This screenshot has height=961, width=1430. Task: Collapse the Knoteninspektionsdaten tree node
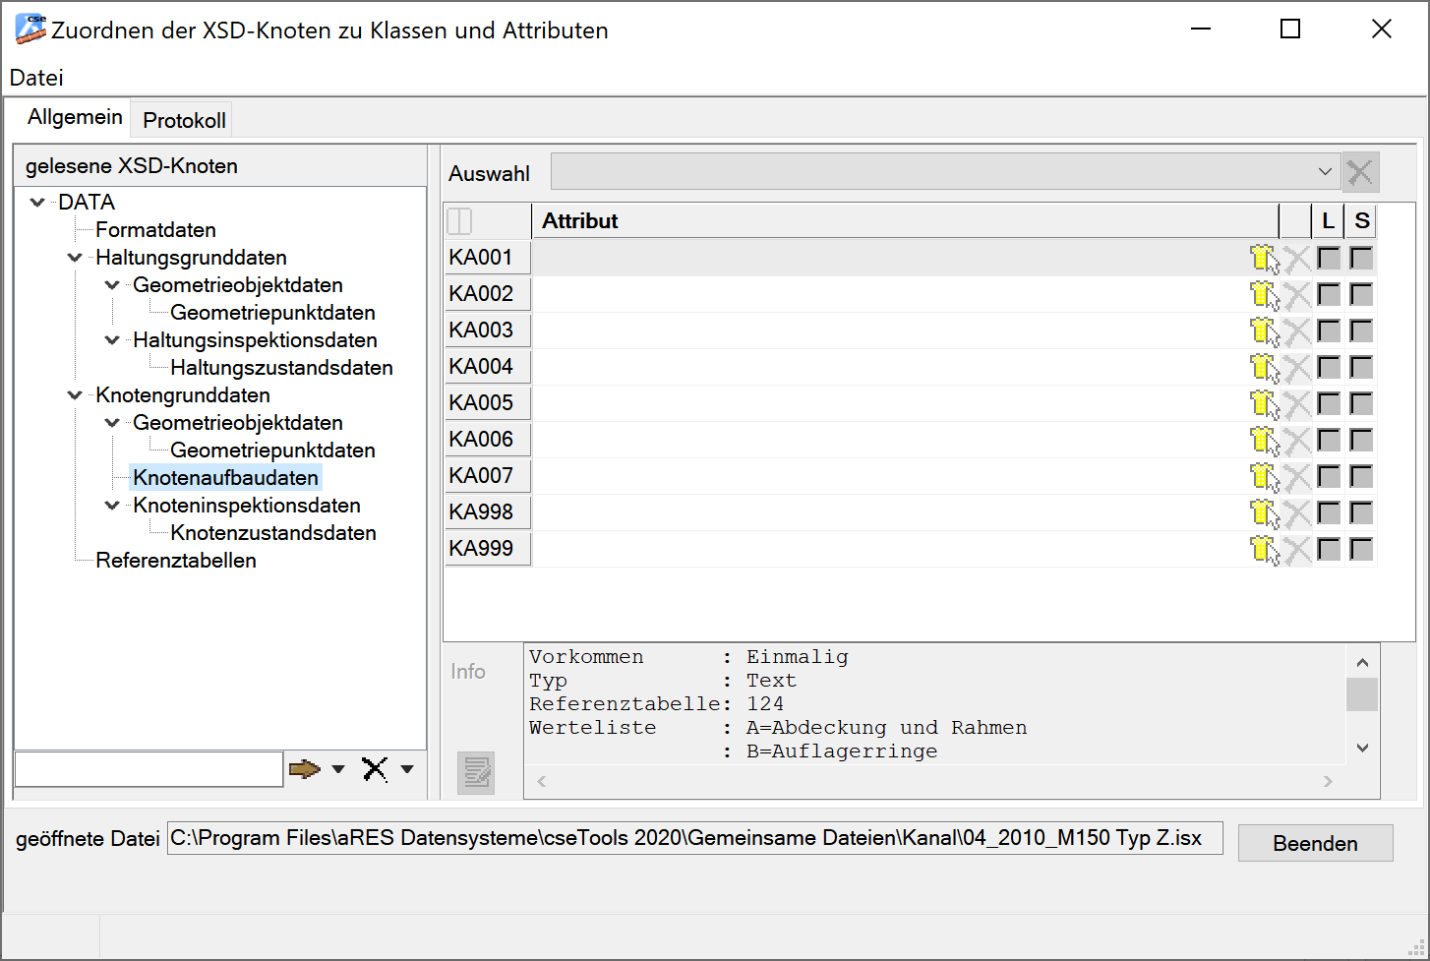[x=112, y=506]
